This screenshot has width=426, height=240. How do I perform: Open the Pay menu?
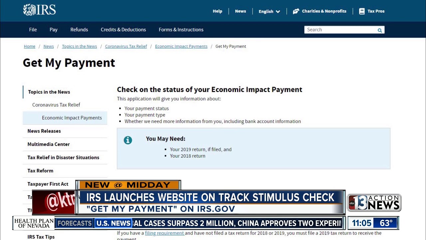tap(54, 30)
